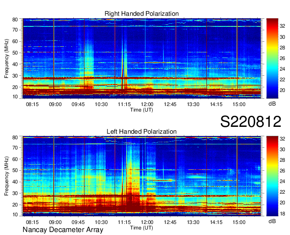Click the 'Time (UT)' label under the lower plot

click(142, 228)
